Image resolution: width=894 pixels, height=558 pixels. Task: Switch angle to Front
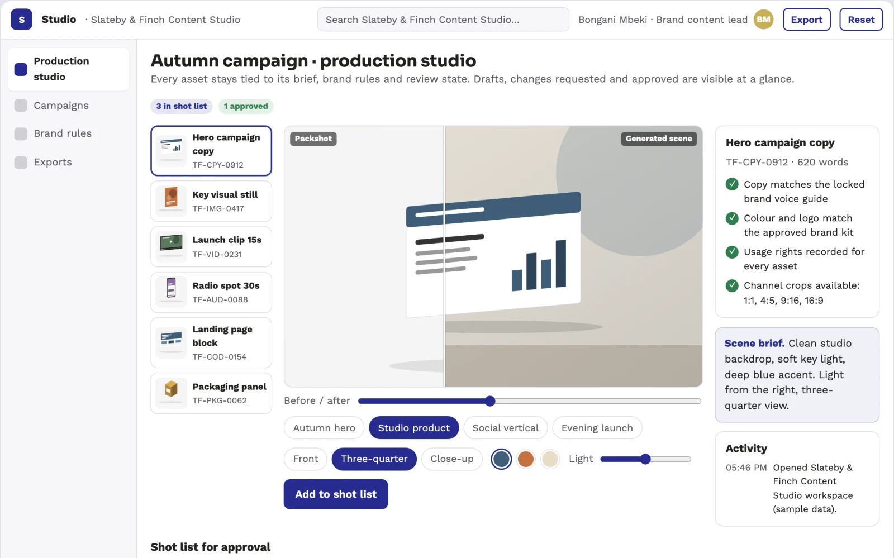click(x=306, y=459)
